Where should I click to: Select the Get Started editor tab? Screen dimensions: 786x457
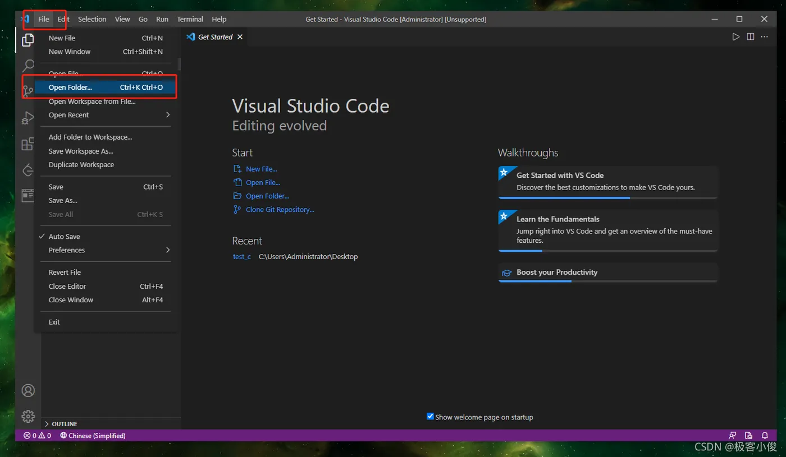point(216,37)
